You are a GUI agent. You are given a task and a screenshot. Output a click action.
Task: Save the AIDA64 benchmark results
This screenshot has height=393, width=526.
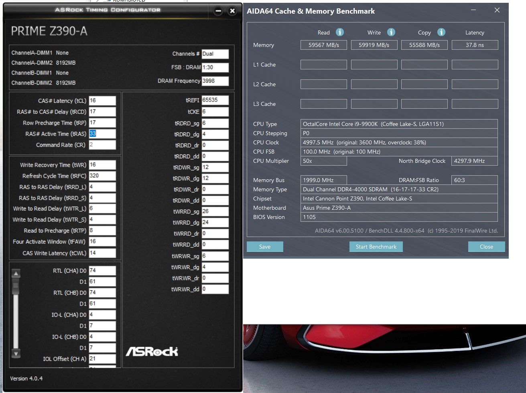coord(265,247)
